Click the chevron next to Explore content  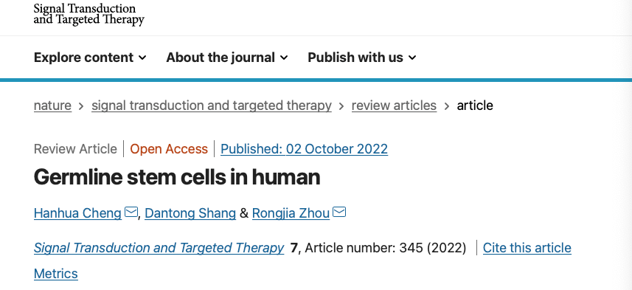(x=142, y=58)
